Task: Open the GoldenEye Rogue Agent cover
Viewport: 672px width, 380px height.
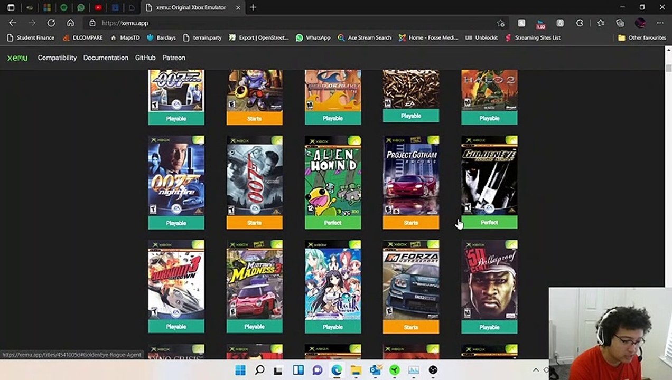Action: [489, 176]
